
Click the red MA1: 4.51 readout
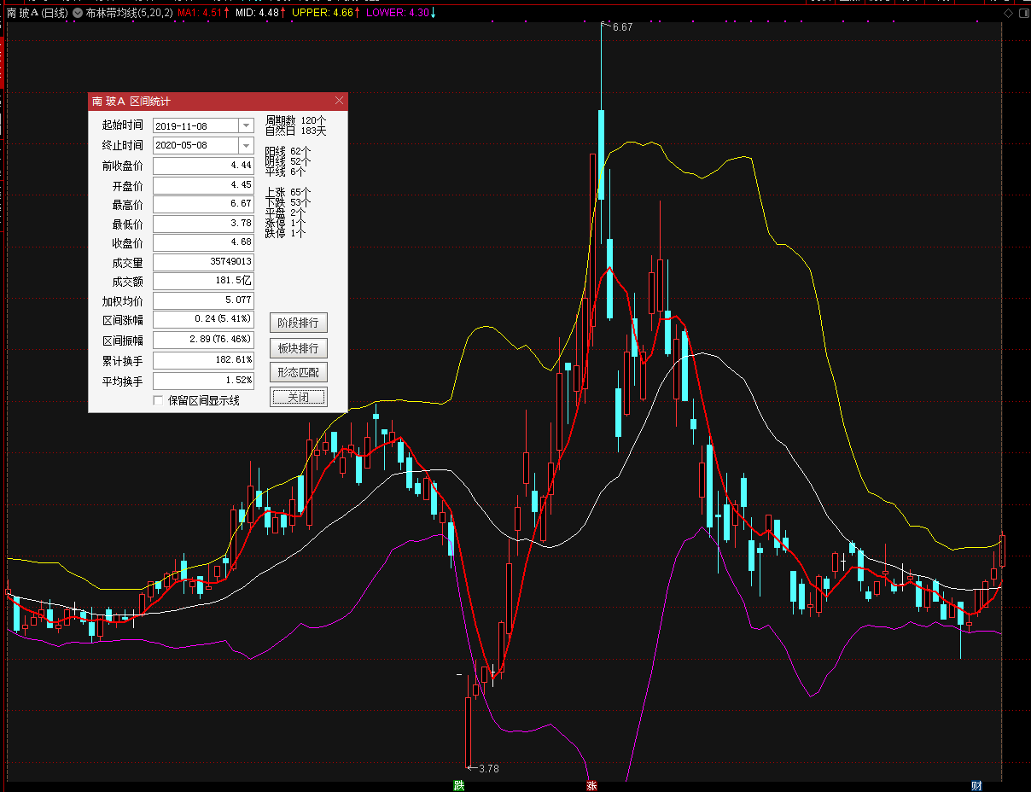(204, 13)
